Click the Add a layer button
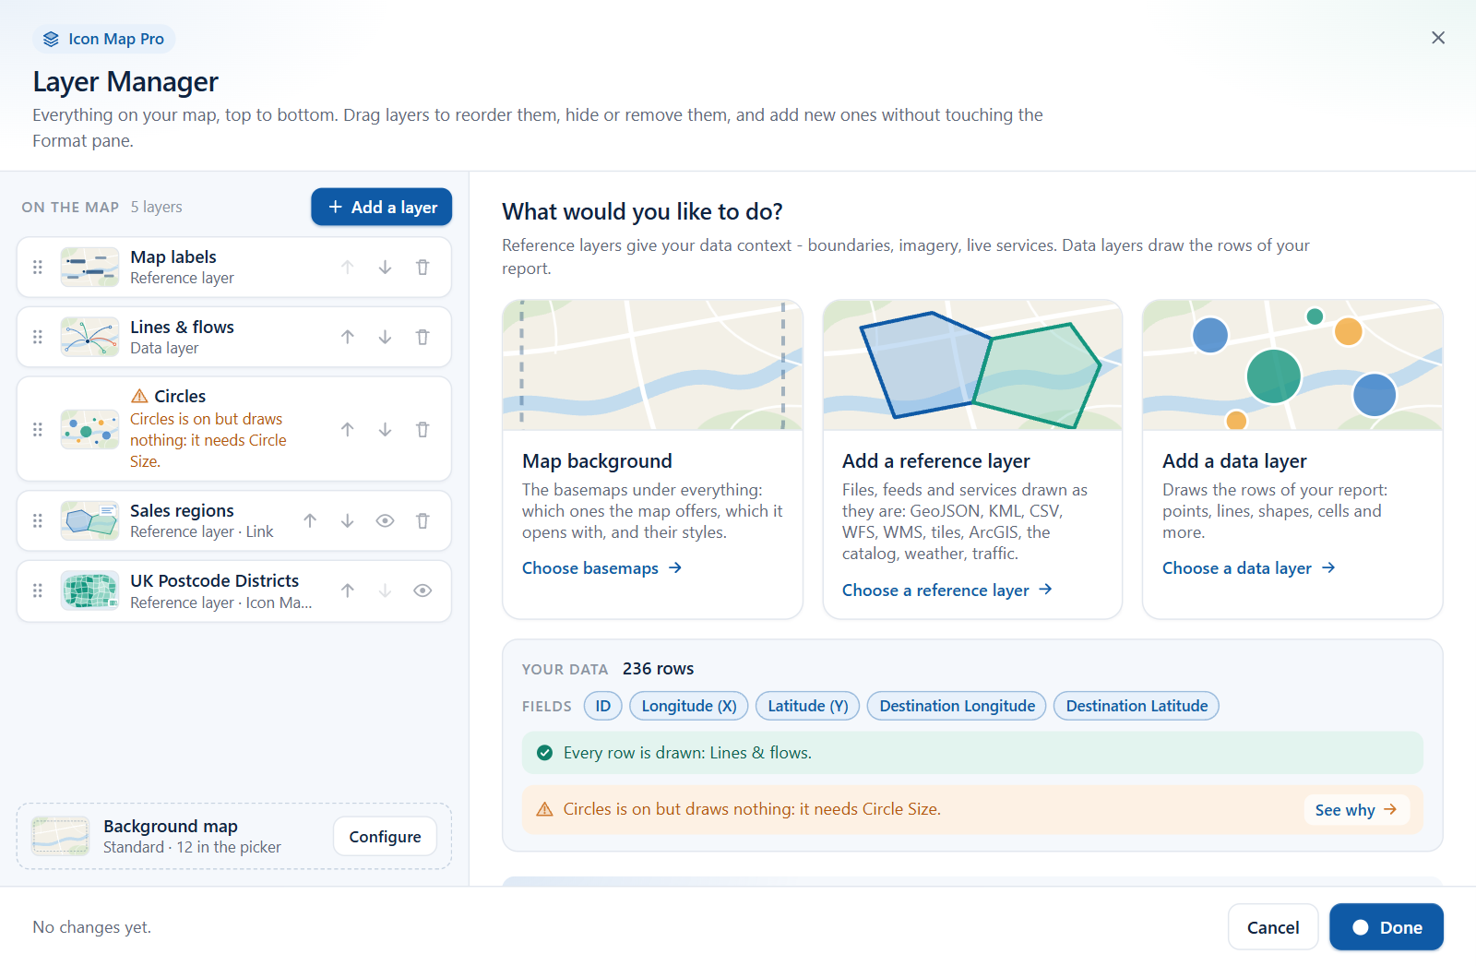This screenshot has height=966, width=1476. (382, 208)
